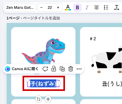This screenshot has height=104, width=122.
Task: Click the round top-left handle of the text box
Action: (27, 80)
